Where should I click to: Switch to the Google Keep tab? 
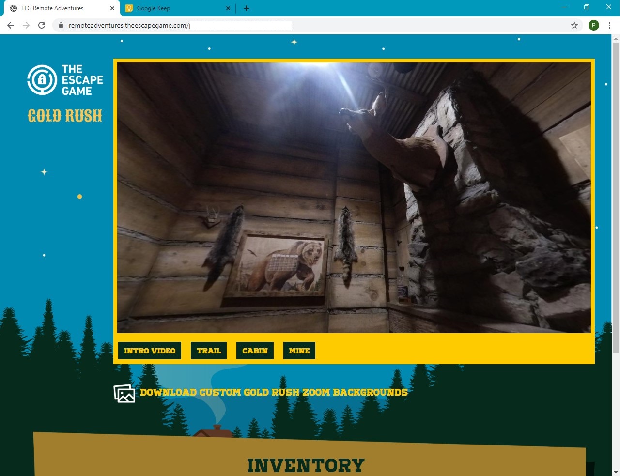(174, 8)
